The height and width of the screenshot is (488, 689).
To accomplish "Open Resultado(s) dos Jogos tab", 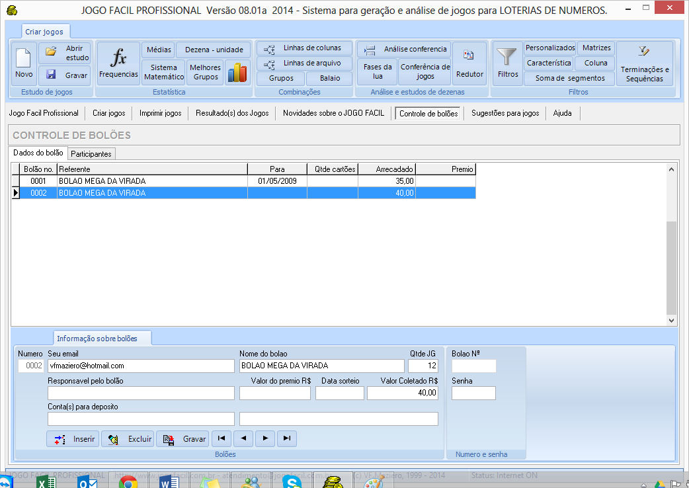I will pyautogui.click(x=232, y=113).
